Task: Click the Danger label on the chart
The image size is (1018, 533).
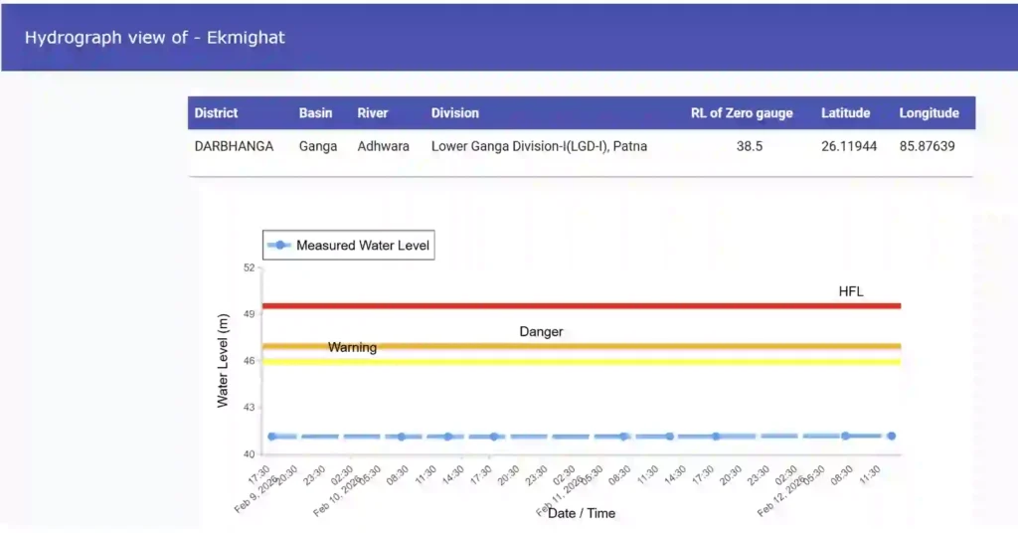Action: pyautogui.click(x=541, y=331)
